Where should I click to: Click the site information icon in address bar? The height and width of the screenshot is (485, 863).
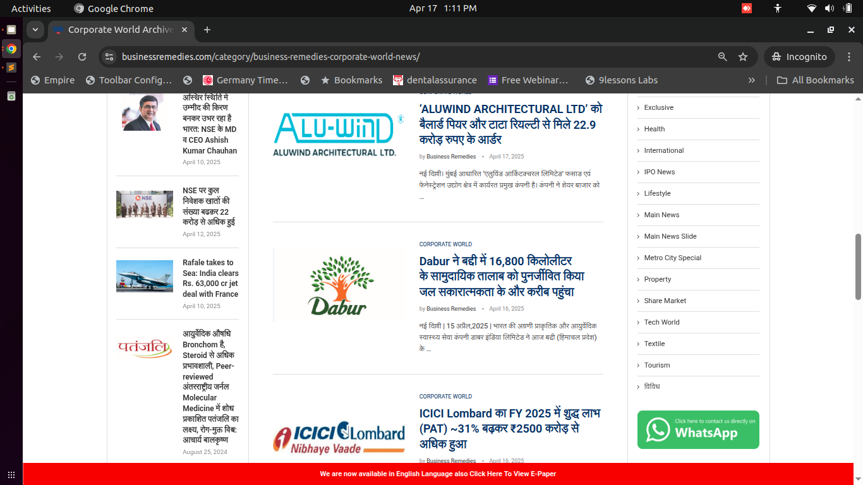pos(109,57)
